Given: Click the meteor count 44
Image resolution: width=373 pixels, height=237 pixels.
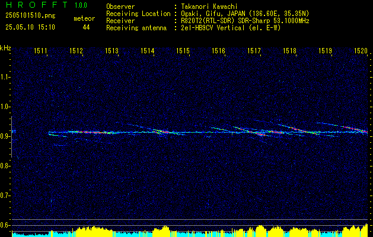Looking at the screenshot, I should [x=86, y=27].
